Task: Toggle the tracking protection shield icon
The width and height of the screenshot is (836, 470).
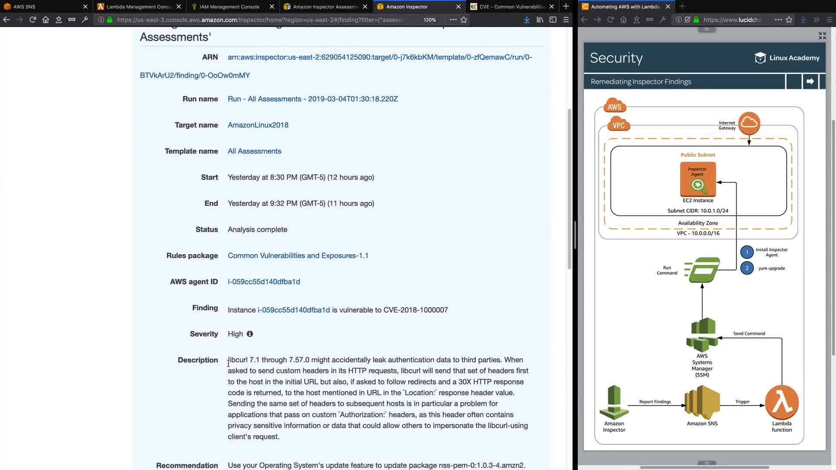Action: click(x=688, y=20)
